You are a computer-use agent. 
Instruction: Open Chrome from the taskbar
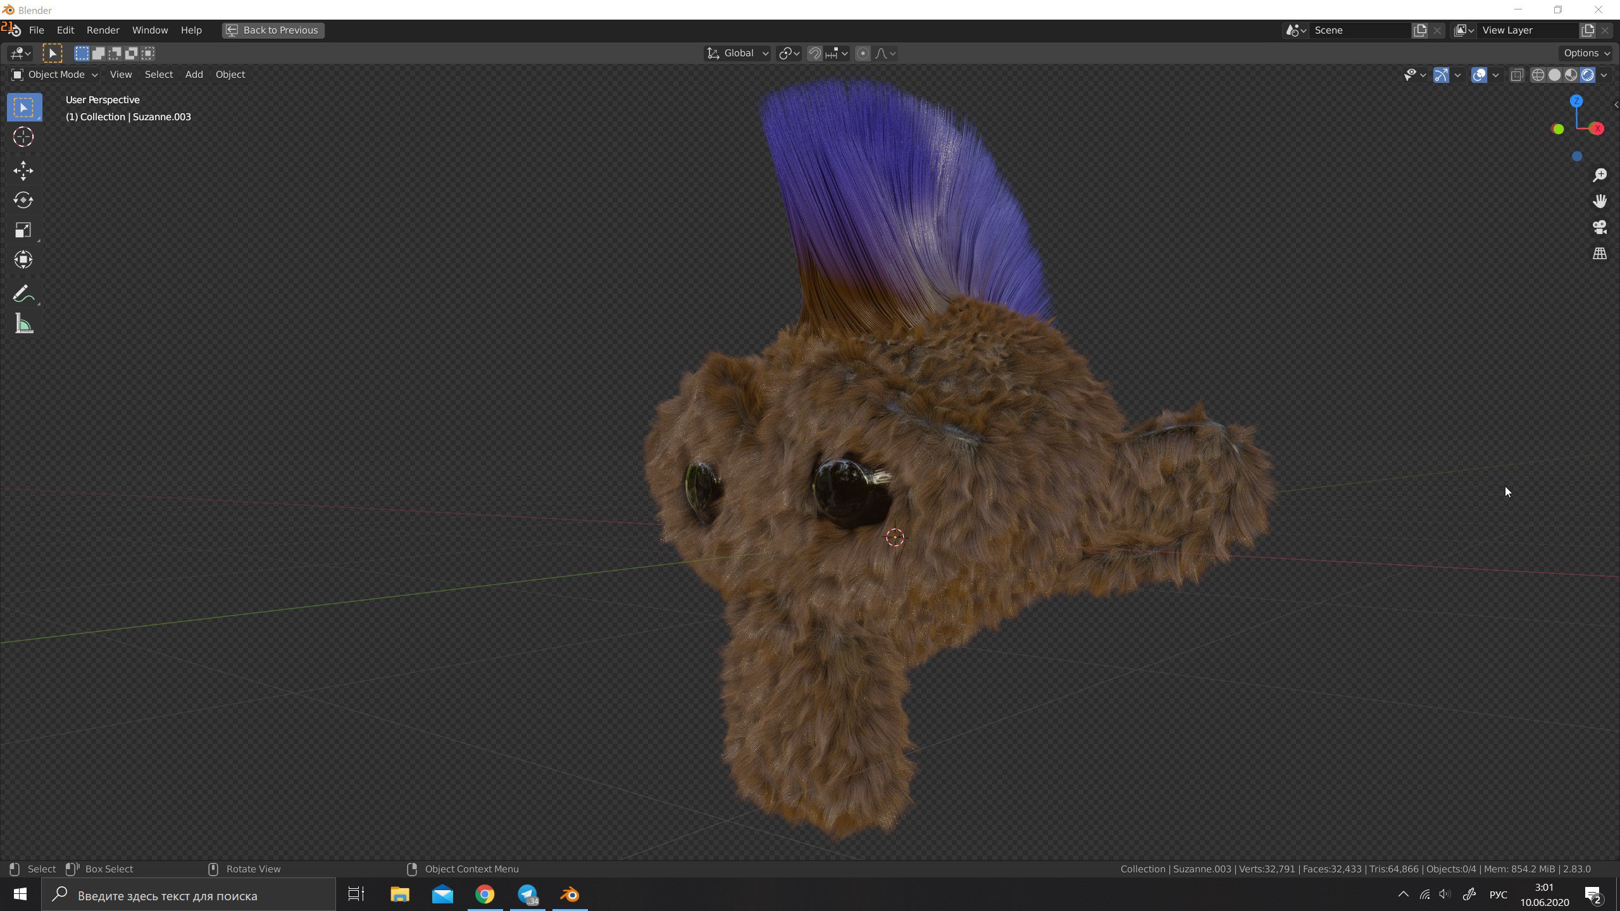pos(485,895)
